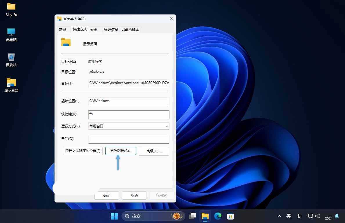Screen dimensions: 345x223
Task: Switch to the 详细信息 tab
Action: [111, 30]
